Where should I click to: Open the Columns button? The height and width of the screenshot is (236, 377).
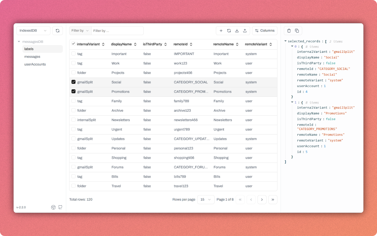click(265, 31)
